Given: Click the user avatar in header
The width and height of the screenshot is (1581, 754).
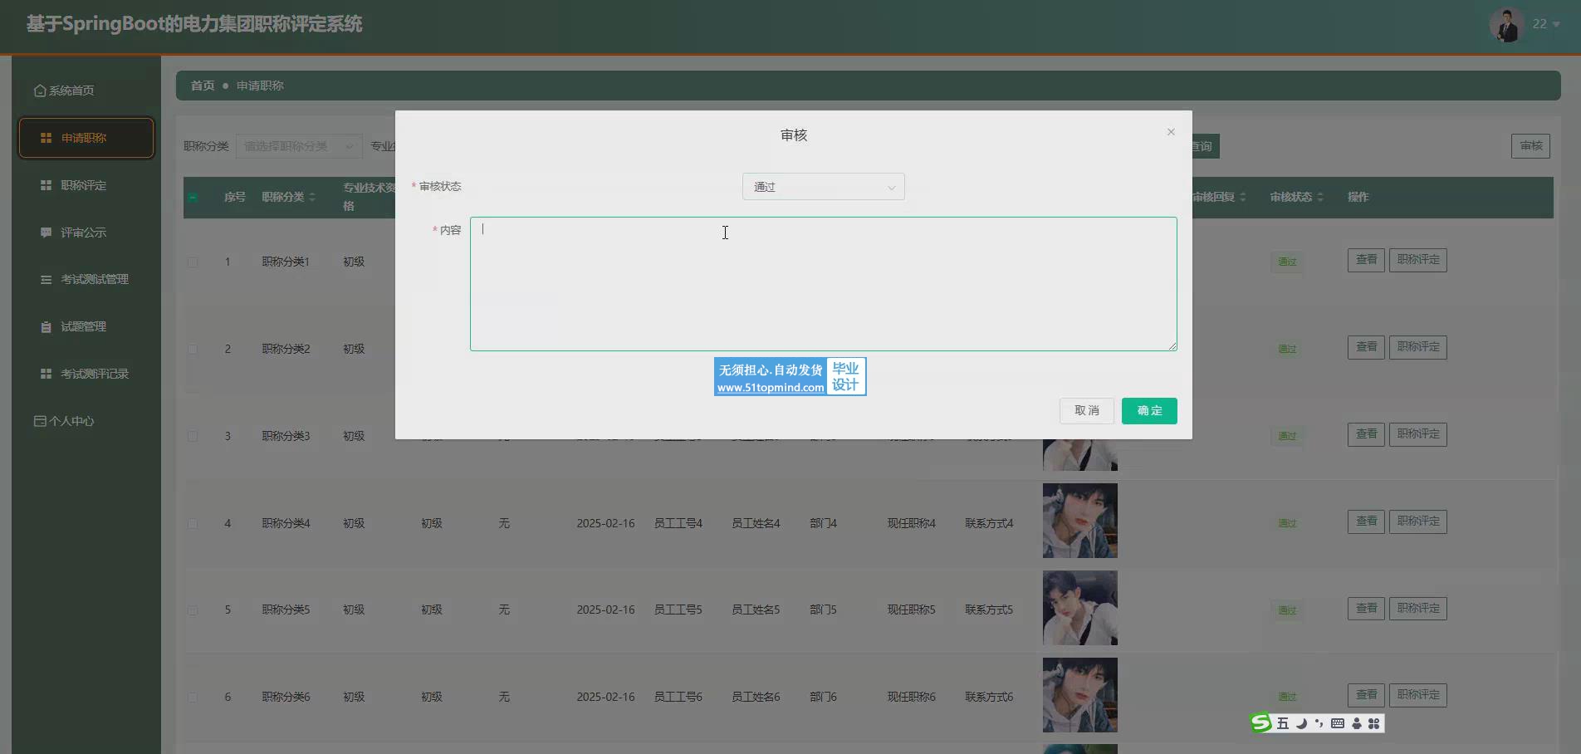Looking at the screenshot, I should [x=1505, y=24].
